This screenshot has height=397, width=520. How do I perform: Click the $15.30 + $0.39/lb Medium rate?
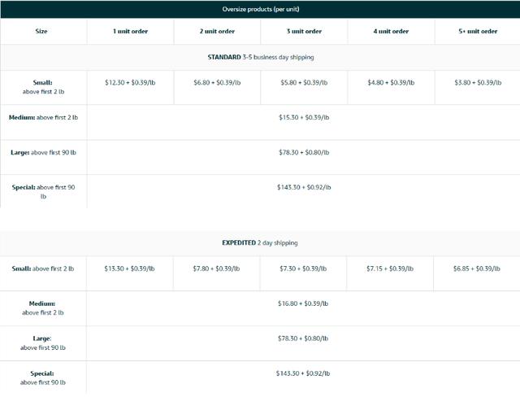coord(304,117)
